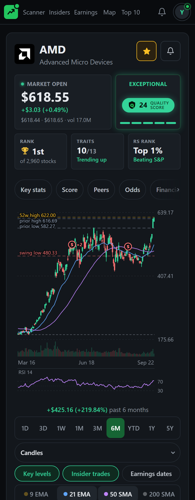Switch to the Peers tab
This screenshot has width=195, height=500.
coord(101,190)
